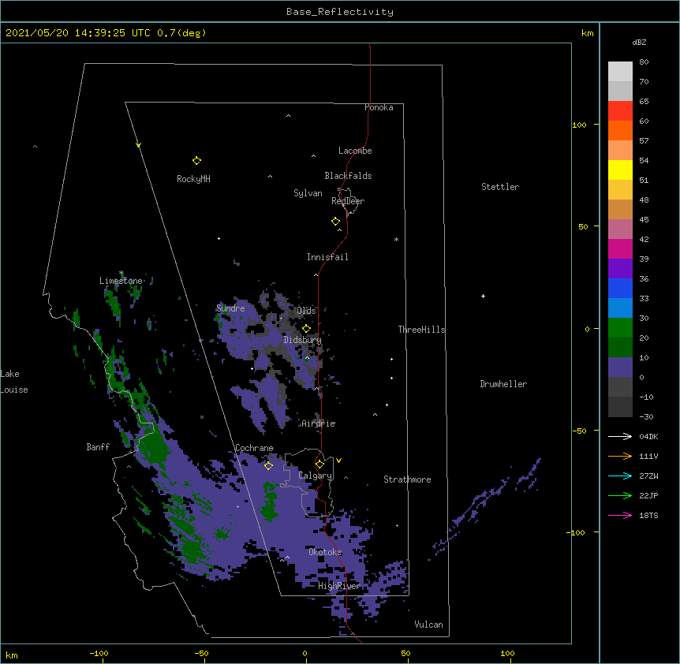Click the Blackfalds label

pos(348,176)
